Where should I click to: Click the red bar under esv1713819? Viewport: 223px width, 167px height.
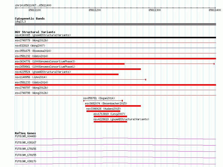[x=110, y=116]
